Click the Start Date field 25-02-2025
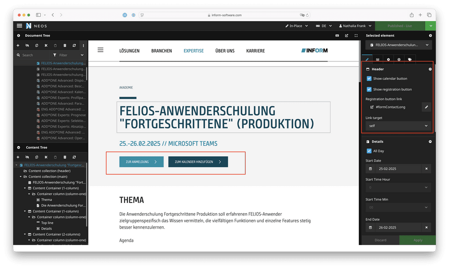This screenshot has height=269, width=449. (398, 169)
